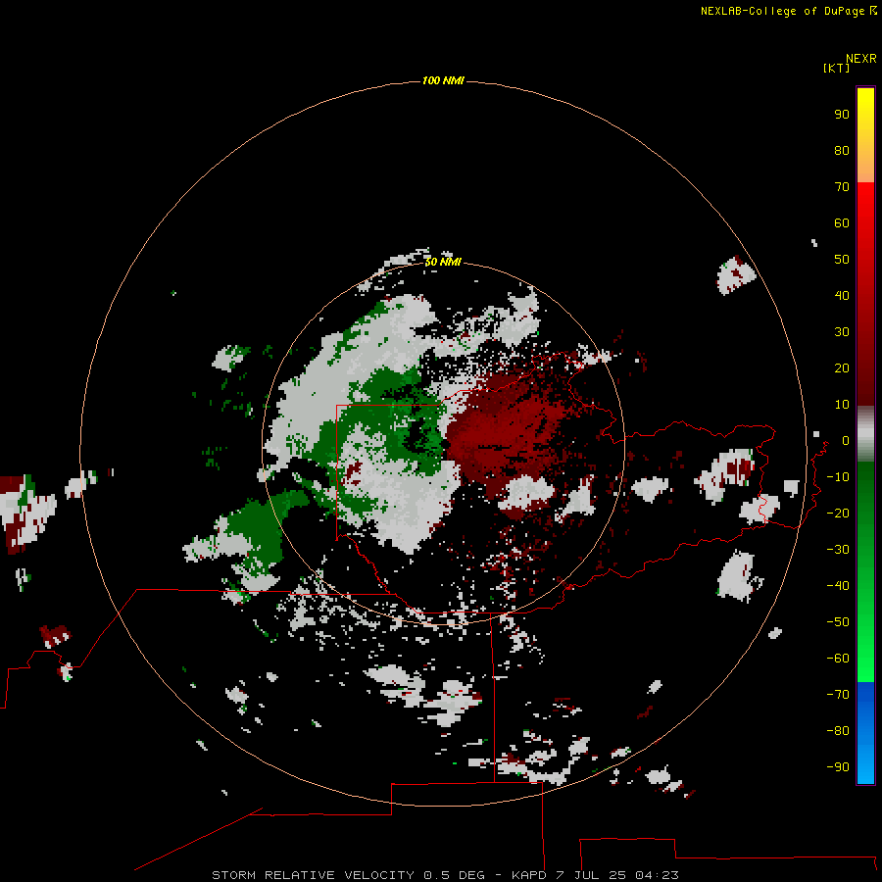Click the 50 NMI range ring label
Viewport: 882px width, 882px height.
pos(443,262)
